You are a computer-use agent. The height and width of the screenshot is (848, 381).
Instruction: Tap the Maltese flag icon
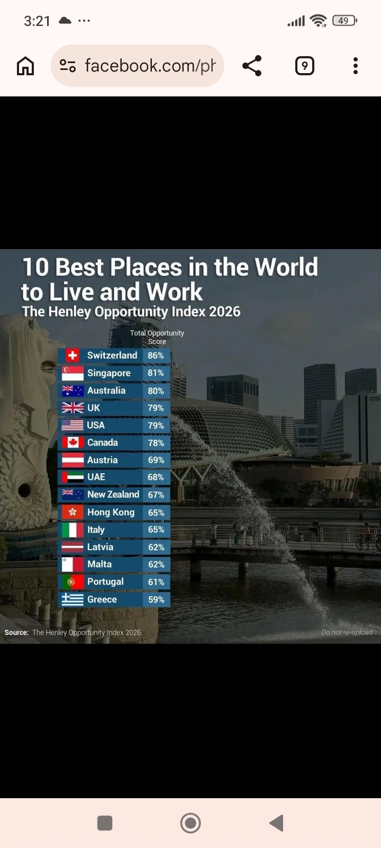(72, 564)
